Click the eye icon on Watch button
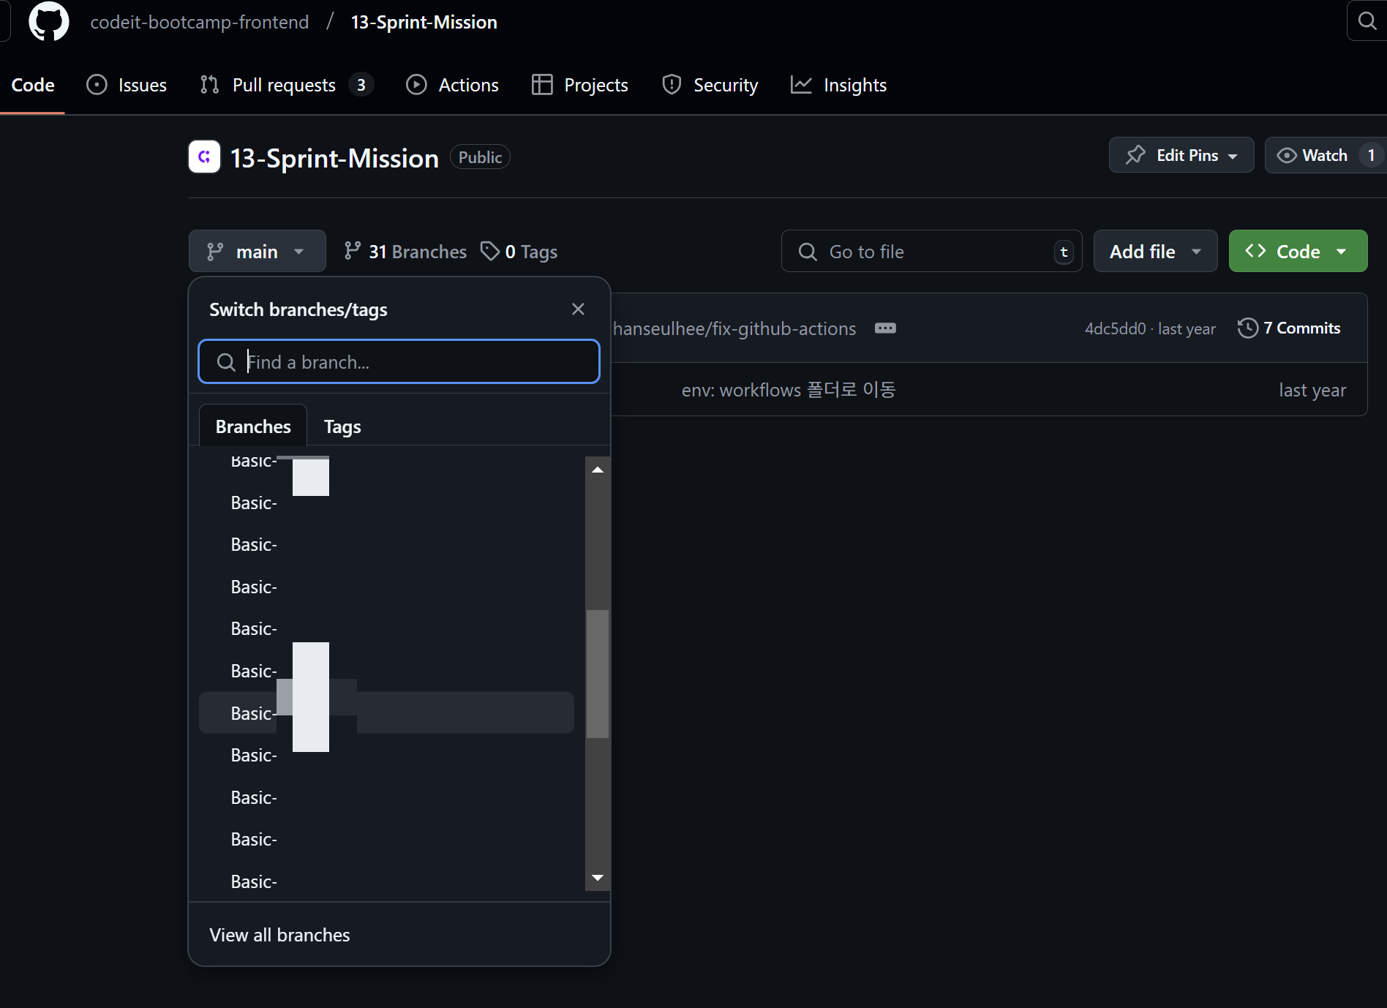Image resolution: width=1387 pixels, height=1008 pixels. coord(1287,155)
